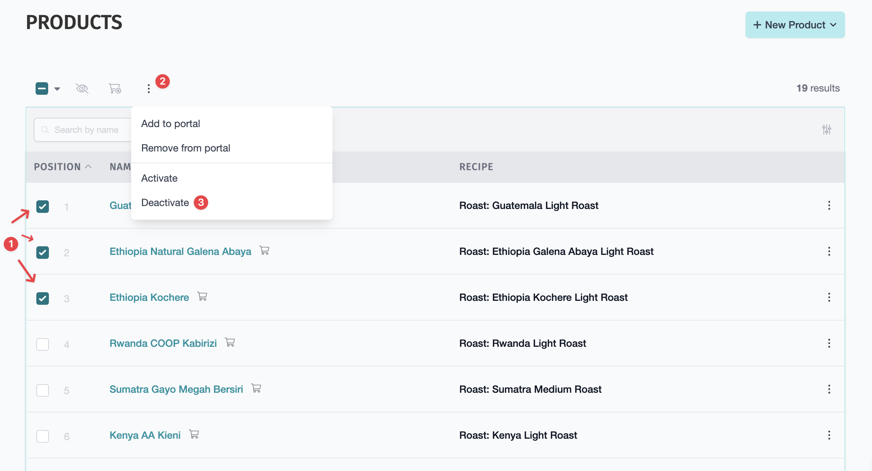This screenshot has width=872, height=471.
Task: Open the Kenya AA Kieni product link
Action: point(145,435)
